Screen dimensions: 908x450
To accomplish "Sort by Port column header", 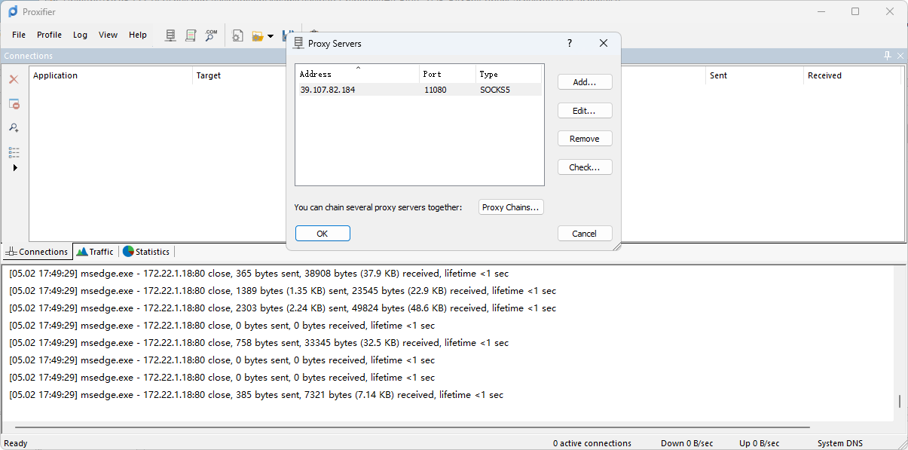I will pyautogui.click(x=448, y=74).
